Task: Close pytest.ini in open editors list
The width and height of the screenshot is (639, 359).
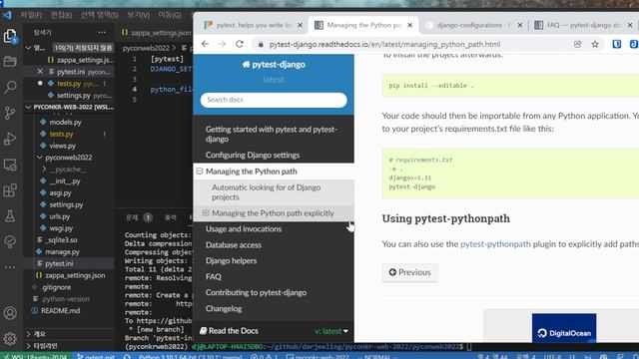Action: coord(40,72)
